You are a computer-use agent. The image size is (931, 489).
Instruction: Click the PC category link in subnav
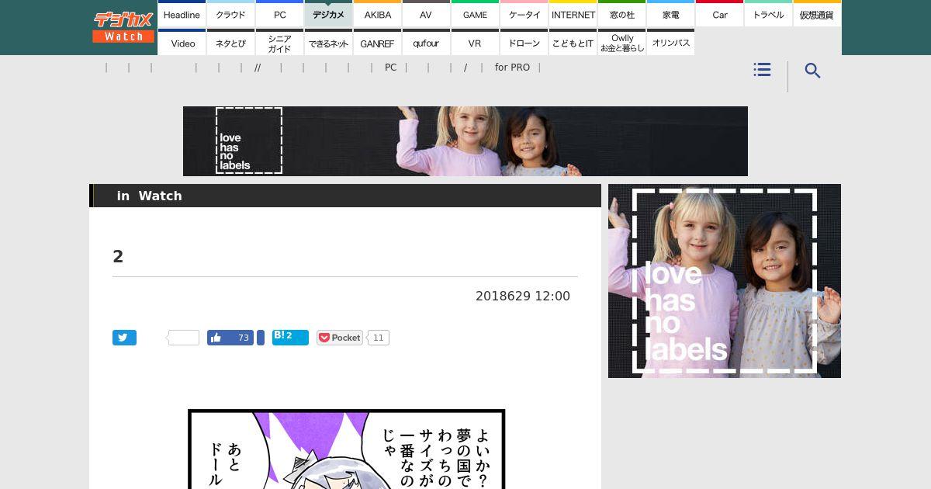pos(390,68)
